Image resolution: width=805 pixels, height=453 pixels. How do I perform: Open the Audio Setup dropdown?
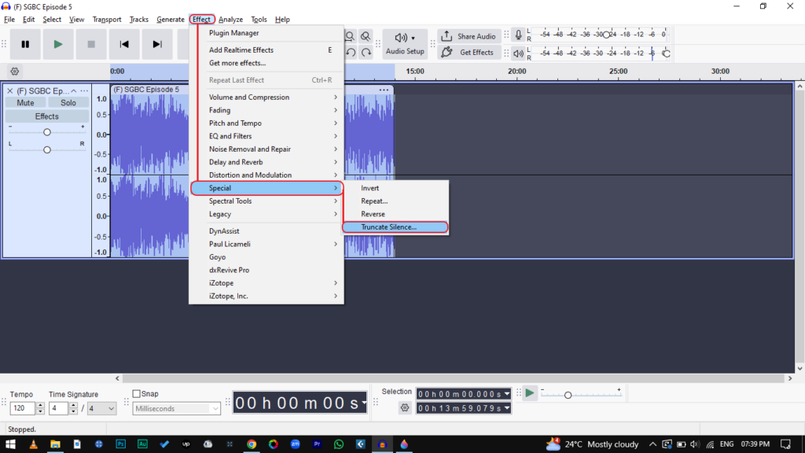click(x=405, y=44)
